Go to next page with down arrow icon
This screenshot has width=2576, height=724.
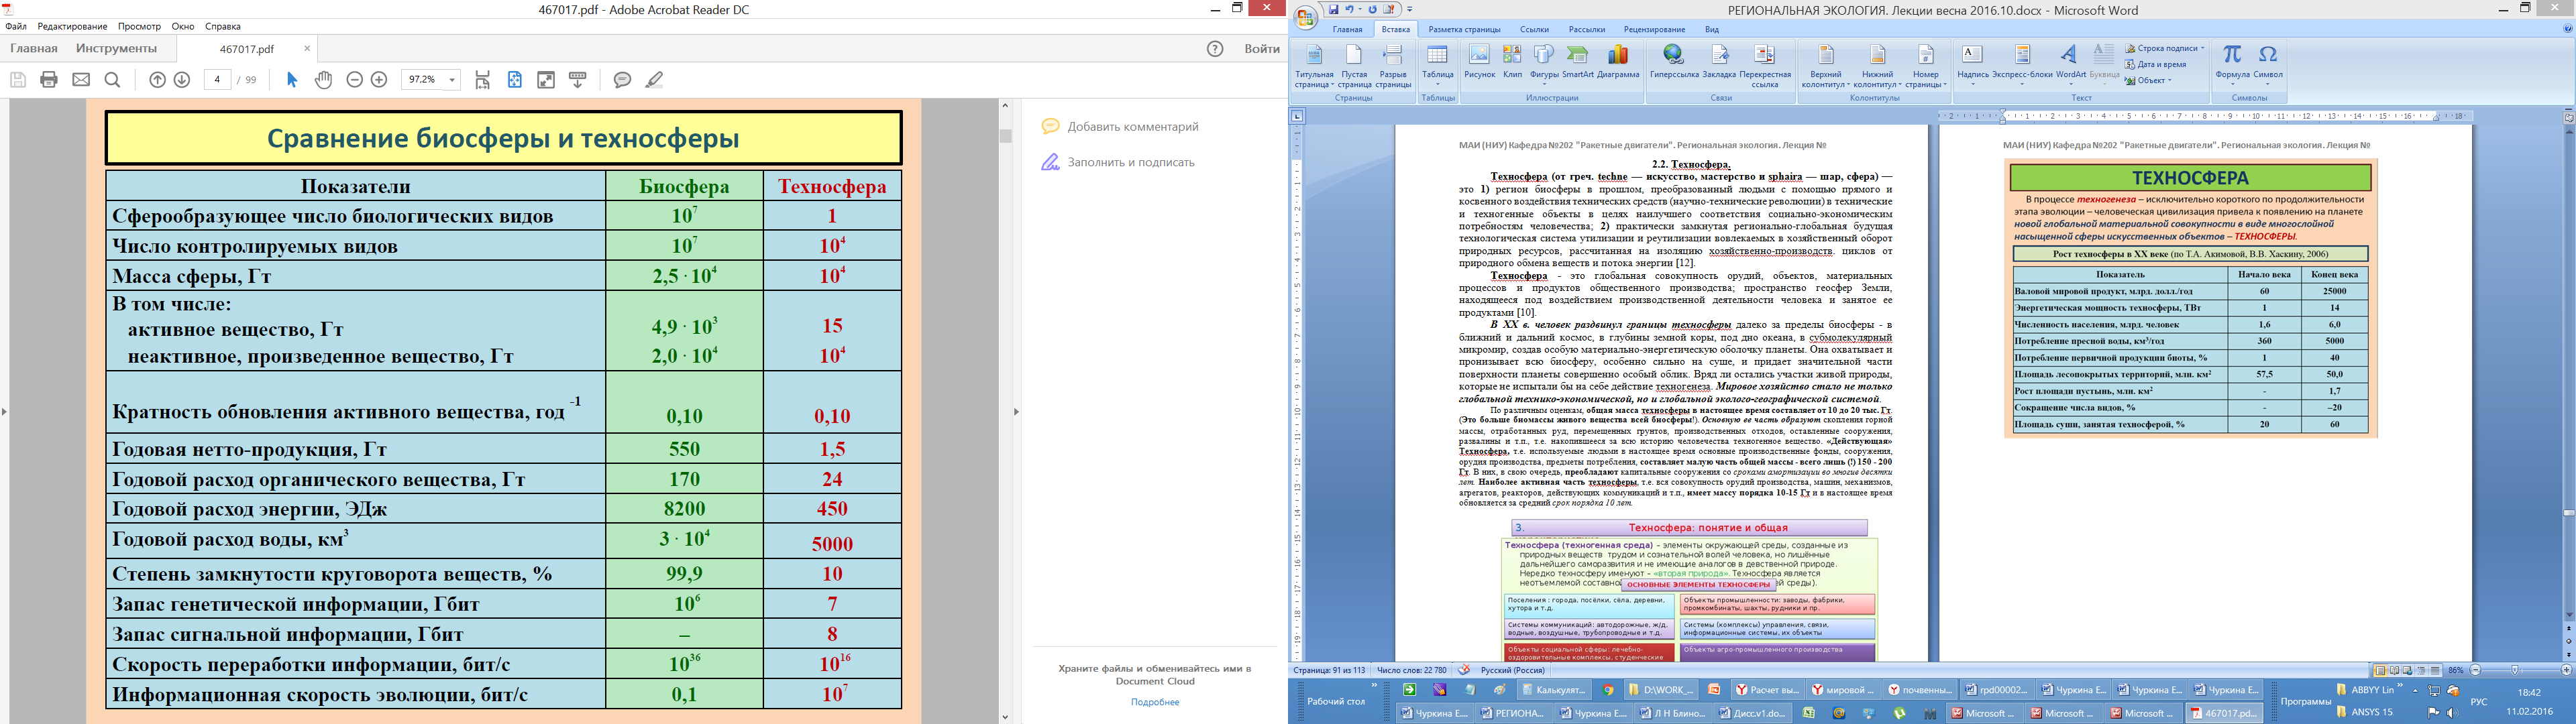pos(182,80)
